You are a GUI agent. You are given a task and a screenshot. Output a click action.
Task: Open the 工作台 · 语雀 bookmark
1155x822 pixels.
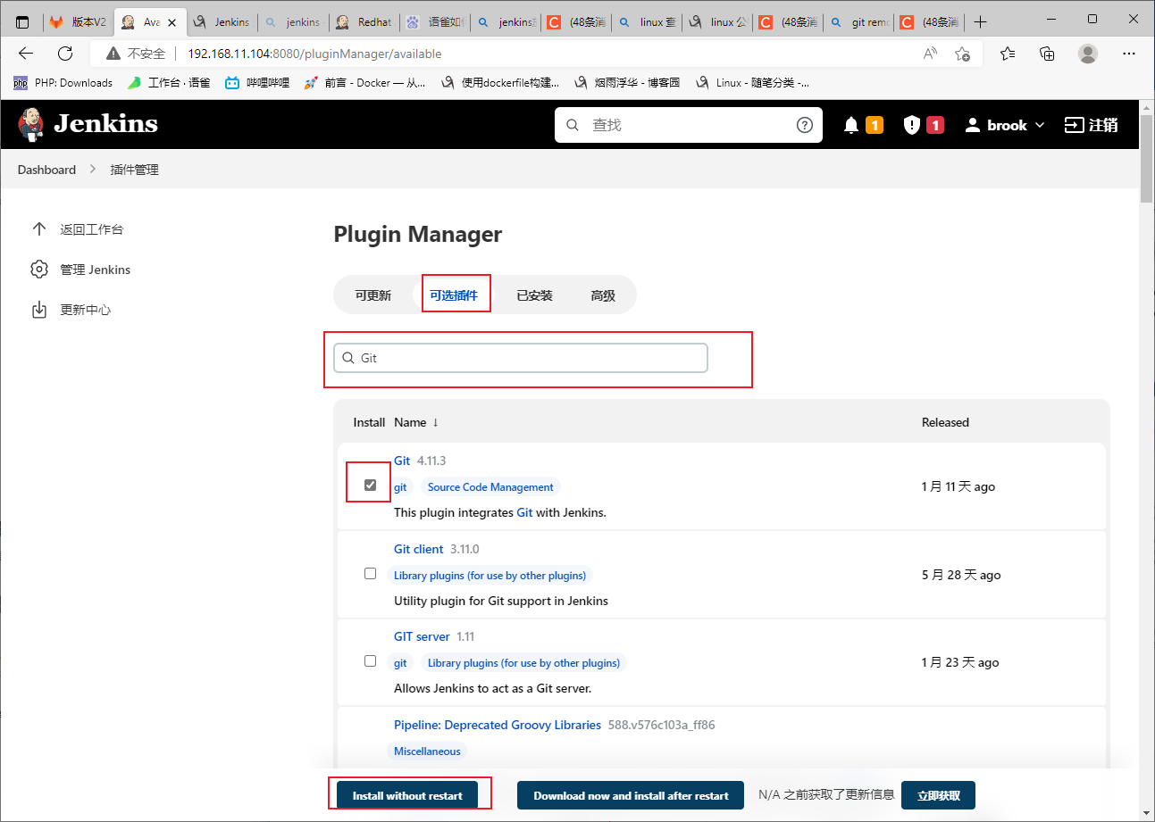click(x=169, y=83)
